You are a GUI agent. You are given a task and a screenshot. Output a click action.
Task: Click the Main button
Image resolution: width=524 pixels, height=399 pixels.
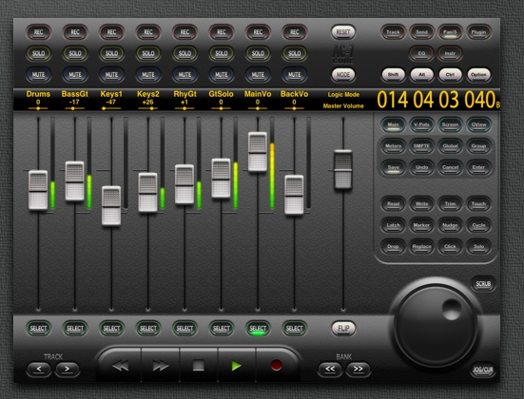click(x=393, y=124)
